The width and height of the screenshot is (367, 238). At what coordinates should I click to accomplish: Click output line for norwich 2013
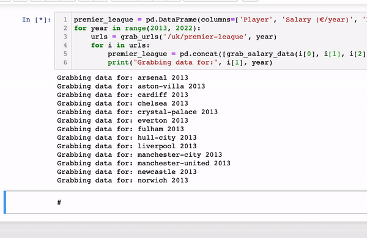click(122, 181)
